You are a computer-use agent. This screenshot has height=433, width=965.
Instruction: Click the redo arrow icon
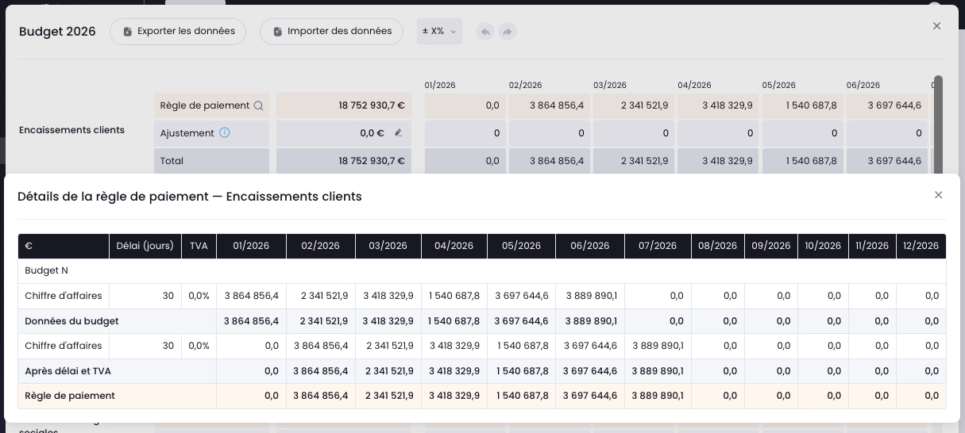point(508,32)
